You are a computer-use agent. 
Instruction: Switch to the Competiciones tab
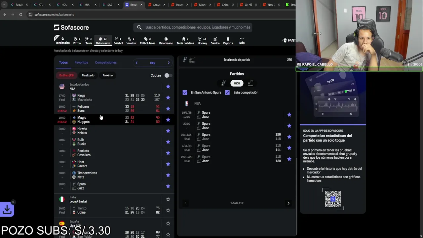106,62
